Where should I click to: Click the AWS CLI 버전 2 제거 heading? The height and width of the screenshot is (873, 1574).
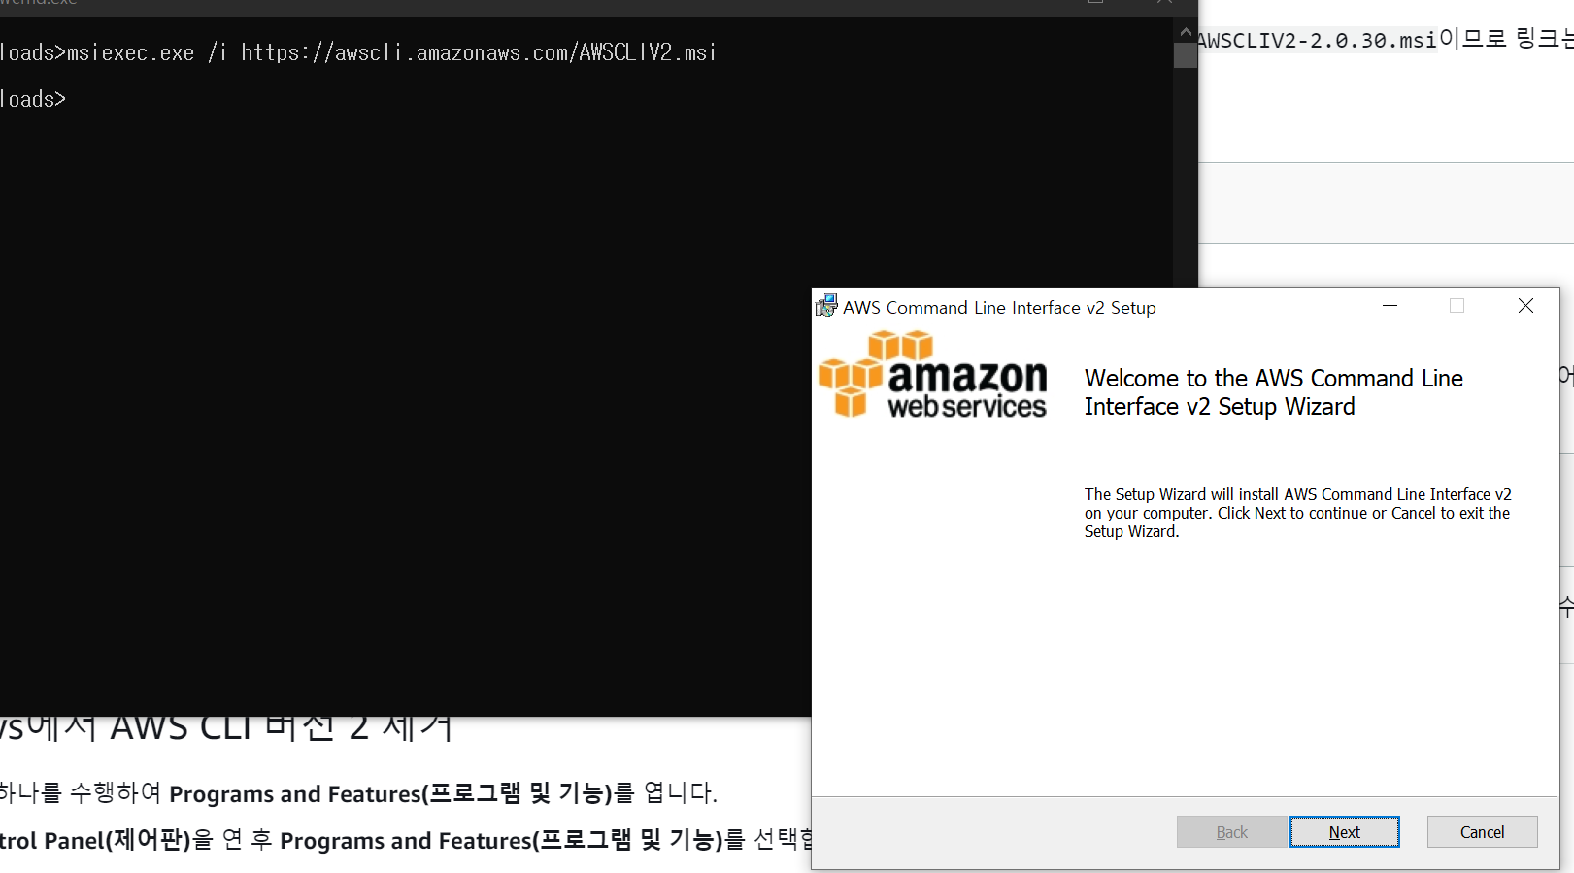(x=225, y=728)
